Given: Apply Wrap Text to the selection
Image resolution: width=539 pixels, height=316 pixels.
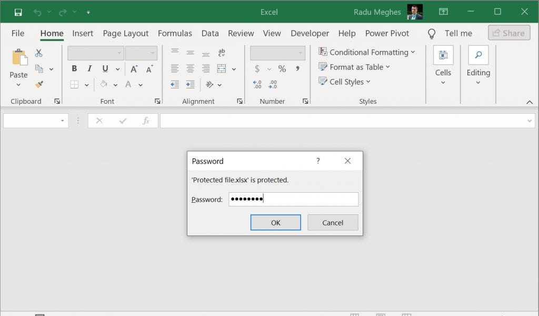Looking at the screenshot, I should click(x=222, y=53).
